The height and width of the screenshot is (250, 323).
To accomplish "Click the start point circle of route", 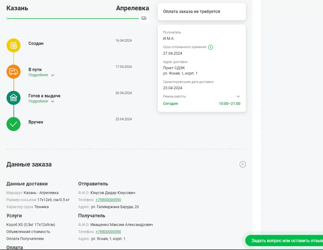I will coord(8,19).
